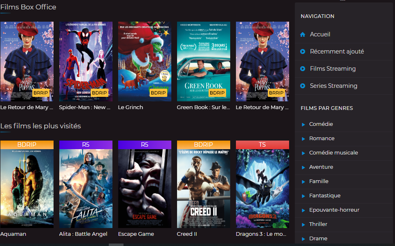
Task: Click BDRIP badge on Le Grinch poster
Action: click(x=158, y=93)
